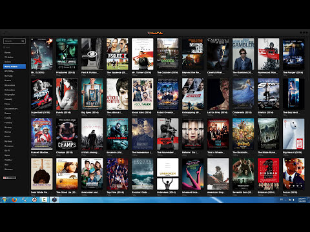This screenshot has width=310, height=232.
Task: Open the system tray clock
Action: tap(302, 200)
